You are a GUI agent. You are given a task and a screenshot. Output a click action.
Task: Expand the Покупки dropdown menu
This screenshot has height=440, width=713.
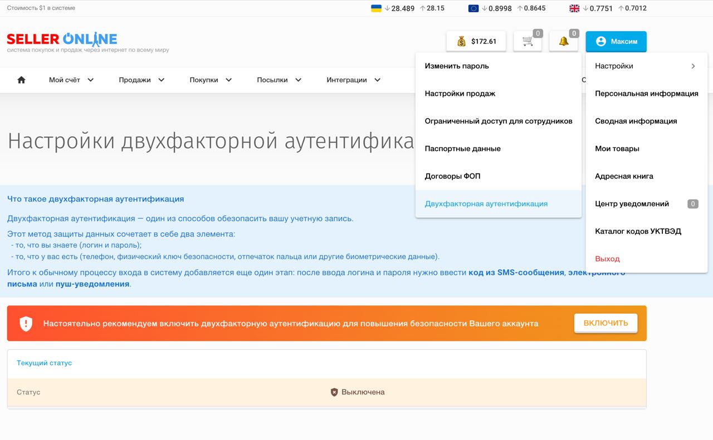[x=211, y=80]
